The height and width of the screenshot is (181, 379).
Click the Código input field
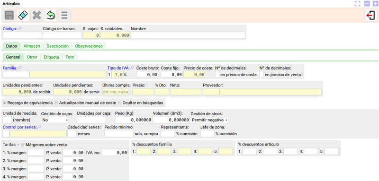tap(22, 35)
